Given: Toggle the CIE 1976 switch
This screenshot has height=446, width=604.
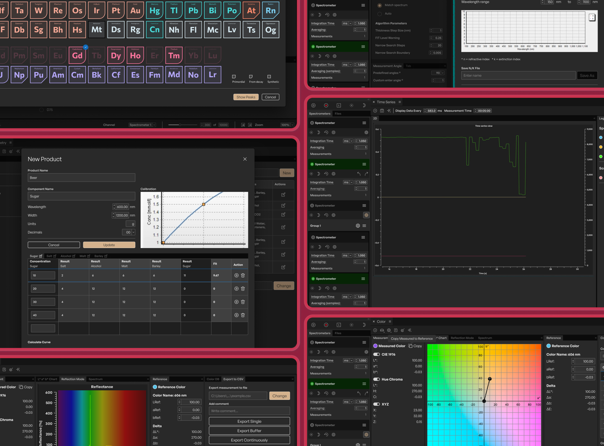Looking at the screenshot, I should pos(377,354).
